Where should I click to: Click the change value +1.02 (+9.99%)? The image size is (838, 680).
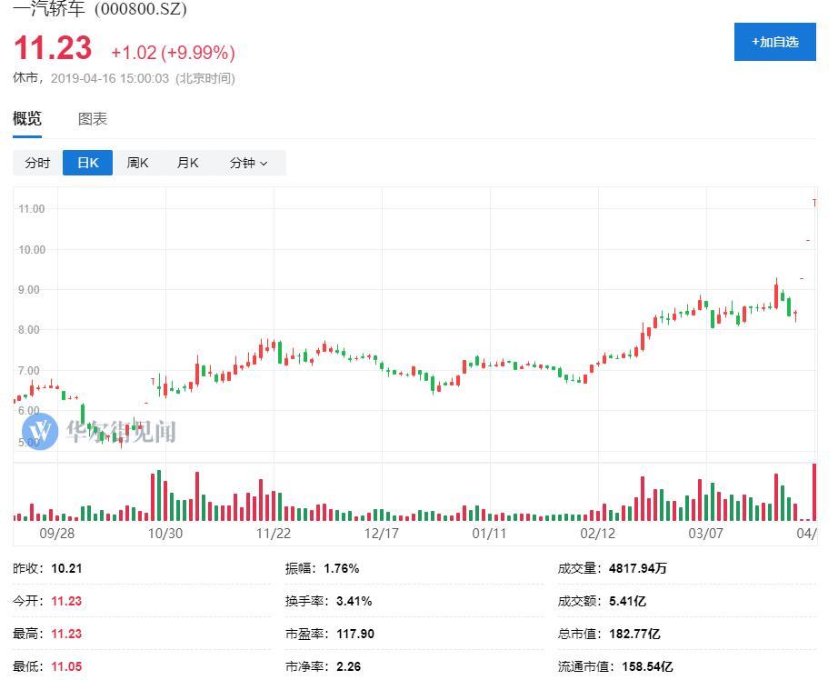point(174,53)
